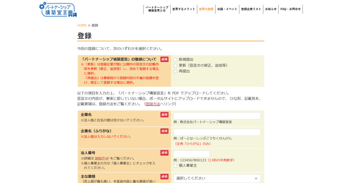Select the 新規提出 radio button
The height and width of the screenshot is (183, 341).
point(175,60)
